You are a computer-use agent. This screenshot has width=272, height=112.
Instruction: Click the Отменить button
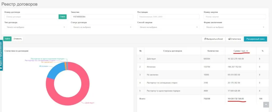coord(18,39)
